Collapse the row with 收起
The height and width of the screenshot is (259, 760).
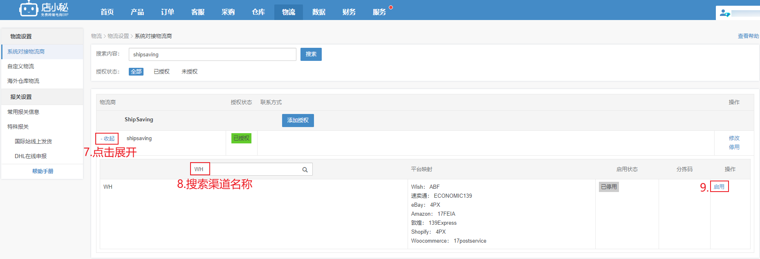(107, 139)
